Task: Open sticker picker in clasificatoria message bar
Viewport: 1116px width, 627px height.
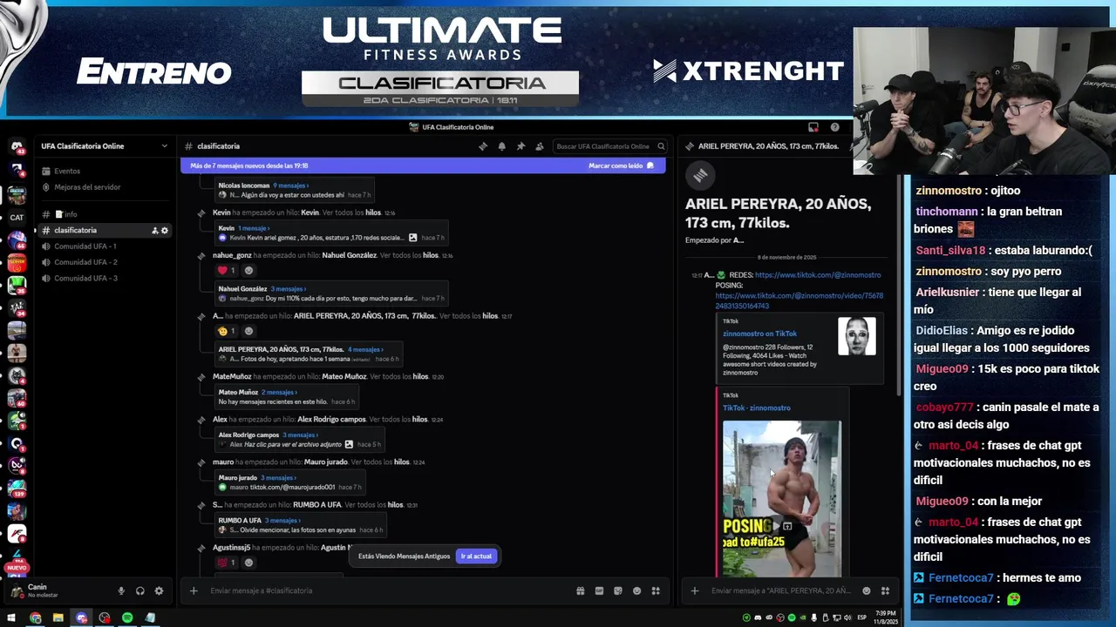Action: [x=618, y=590]
